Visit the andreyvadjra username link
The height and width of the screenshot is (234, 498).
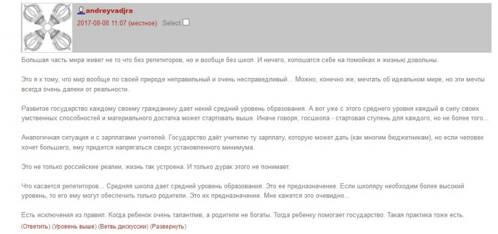point(109,11)
